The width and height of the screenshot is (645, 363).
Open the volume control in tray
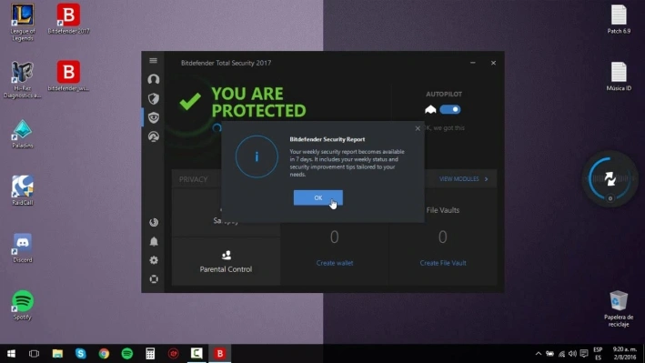pos(572,354)
